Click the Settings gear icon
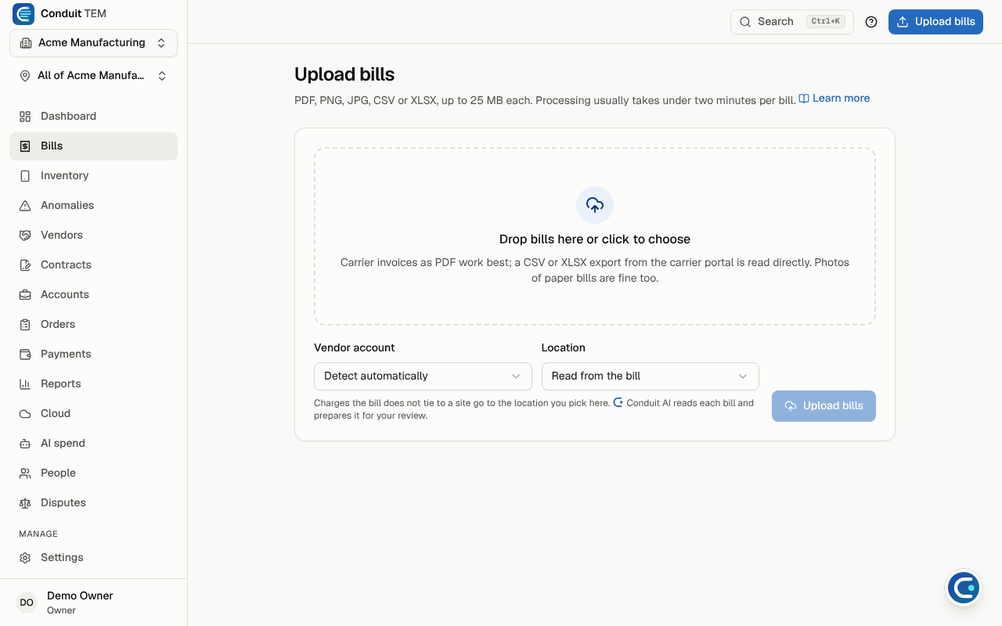Image resolution: width=1002 pixels, height=626 pixels. tap(25, 557)
